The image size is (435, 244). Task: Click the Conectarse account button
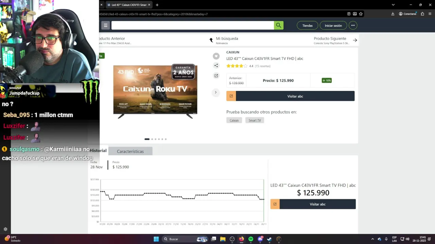407,14
